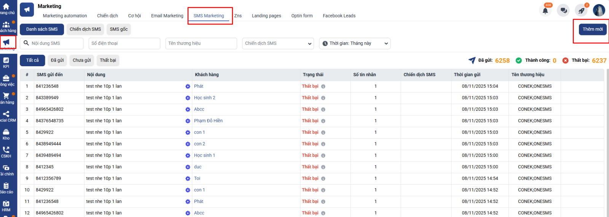Filter the list by Chưa gửi
This screenshot has height=217, width=609.
point(81,60)
